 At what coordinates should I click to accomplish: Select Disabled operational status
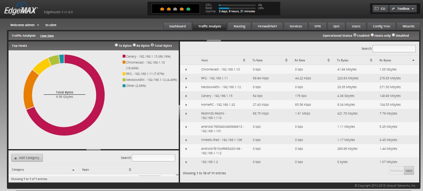click(393, 35)
